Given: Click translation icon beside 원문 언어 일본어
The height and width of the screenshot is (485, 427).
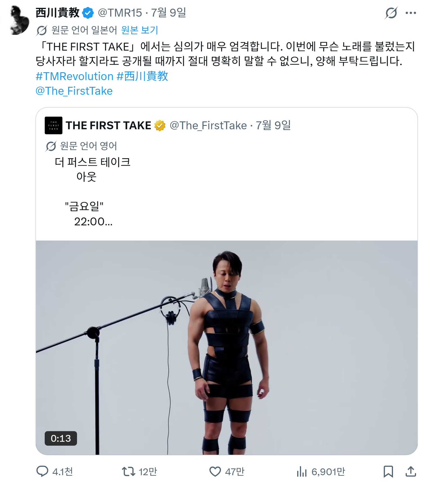Looking at the screenshot, I should [42, 30].
